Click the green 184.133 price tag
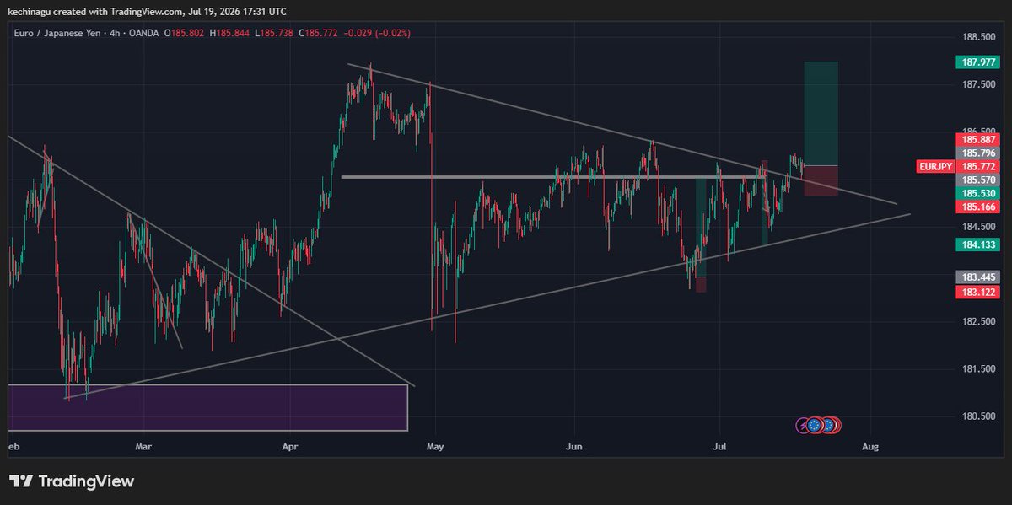 click(x=977, y=244)
